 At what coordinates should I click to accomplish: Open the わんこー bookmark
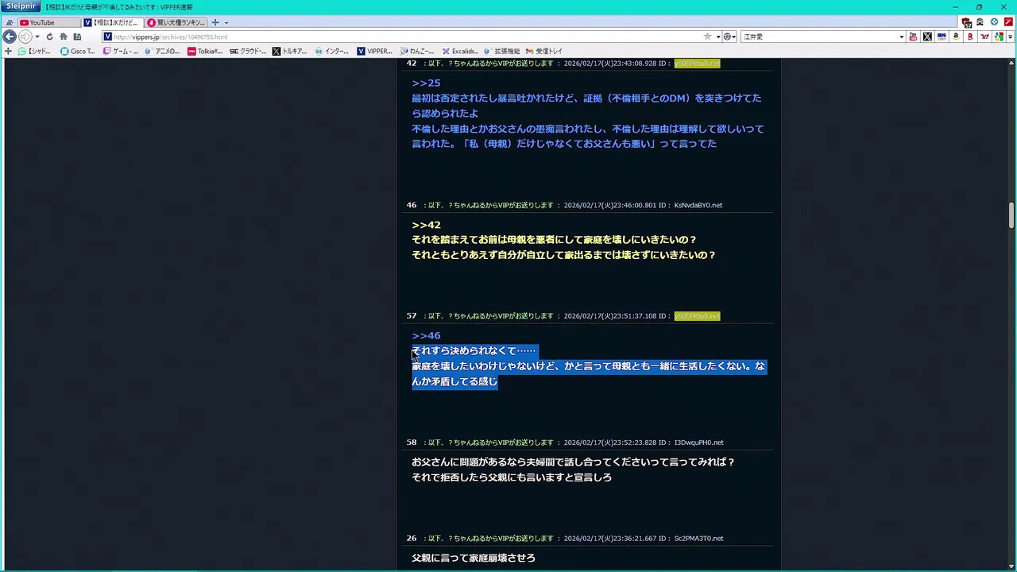click(417, 51)
